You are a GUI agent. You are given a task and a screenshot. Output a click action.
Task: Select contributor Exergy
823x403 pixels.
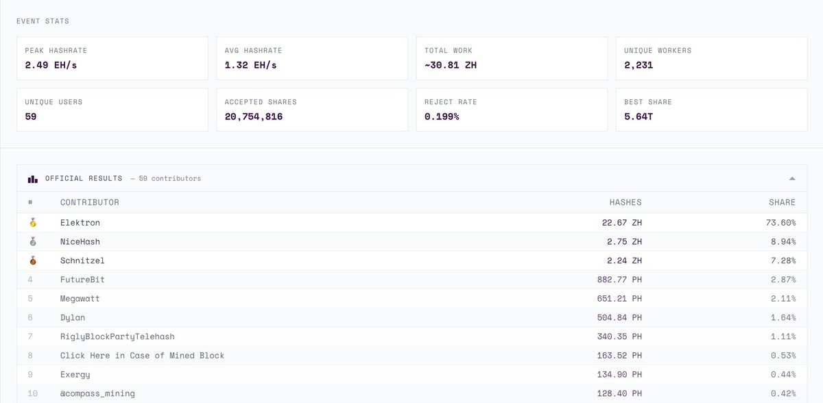point(75,375)
